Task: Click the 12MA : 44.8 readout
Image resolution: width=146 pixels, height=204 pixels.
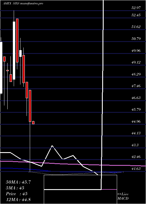Action: pyautogui.click(x=18, y=199)
